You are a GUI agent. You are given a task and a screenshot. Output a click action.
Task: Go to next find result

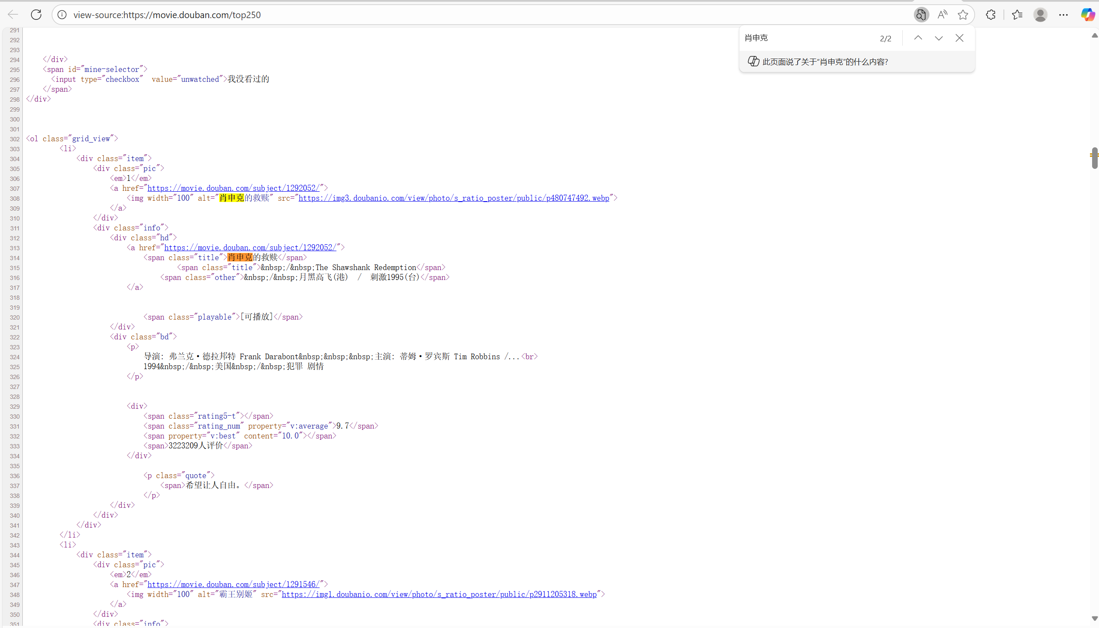point(939,38)
